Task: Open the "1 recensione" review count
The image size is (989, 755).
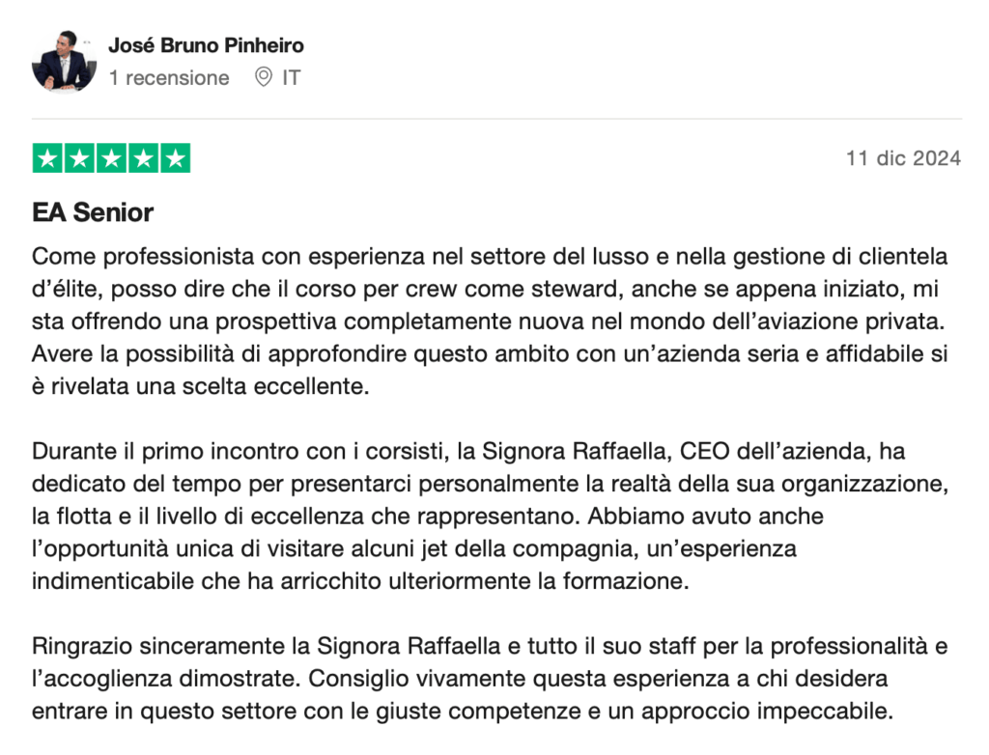Action: point(169,78)
